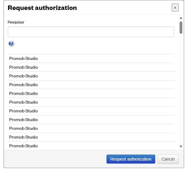The image size is (188, 172).
Task: Choose the sixth Promob Studio row
Action: [x=91, y=102]
